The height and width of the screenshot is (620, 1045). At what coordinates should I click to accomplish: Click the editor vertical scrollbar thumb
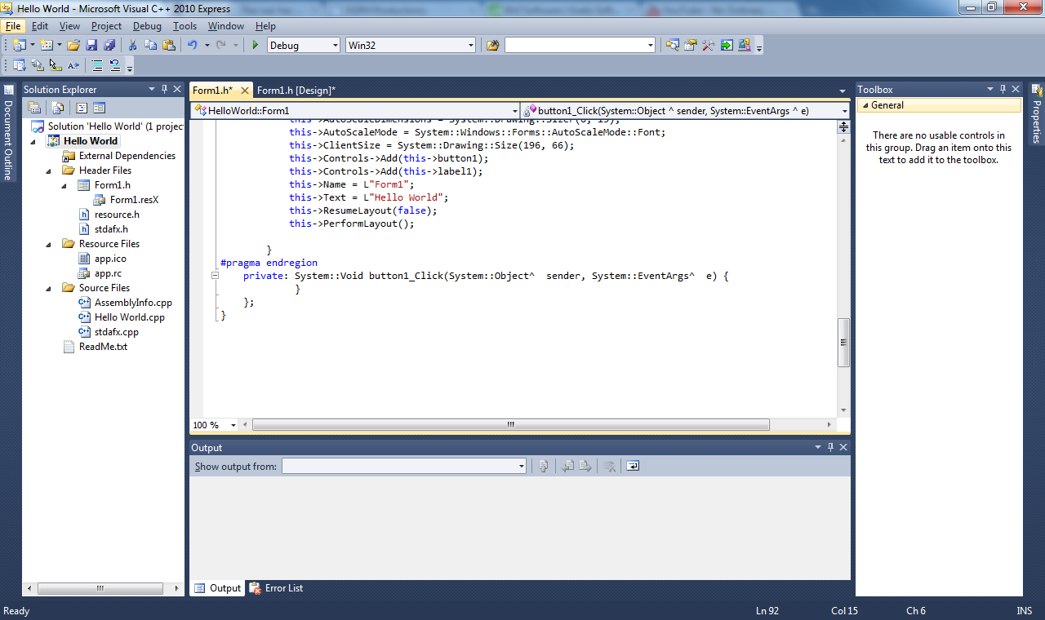[844, 343]
